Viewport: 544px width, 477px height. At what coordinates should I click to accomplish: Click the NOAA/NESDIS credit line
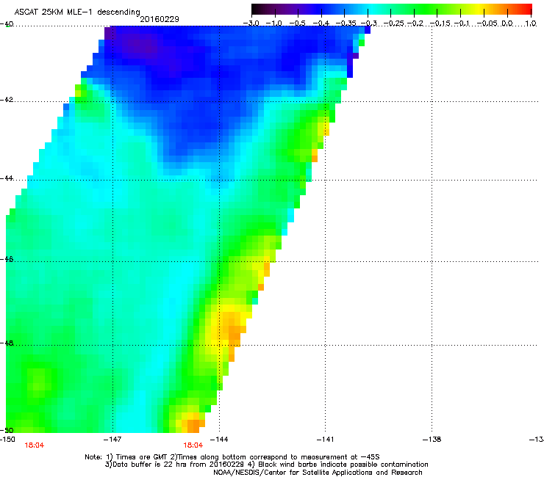(x=318, y=472)
